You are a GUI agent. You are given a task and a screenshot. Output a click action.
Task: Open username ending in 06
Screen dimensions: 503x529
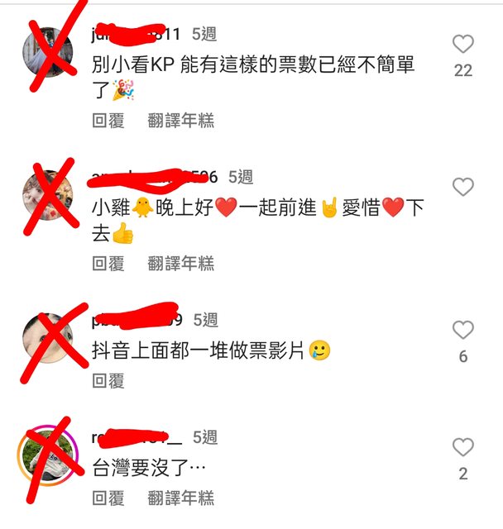[155, 177]
